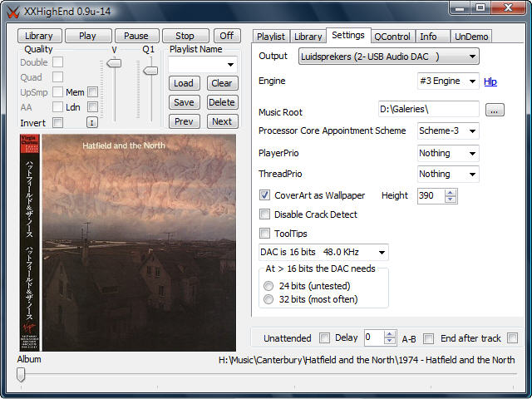Open the QControl tab
Screen dimensions: 532x399
tap(392, 37)
